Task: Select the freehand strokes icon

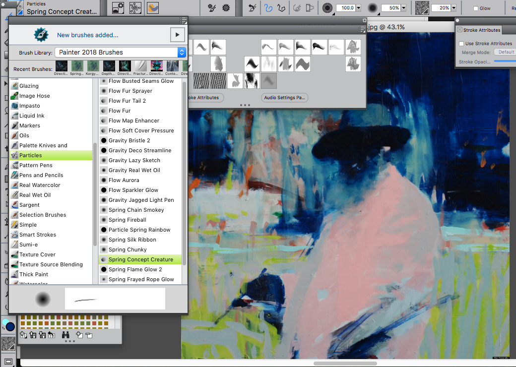Action: (x=268, y=8)
